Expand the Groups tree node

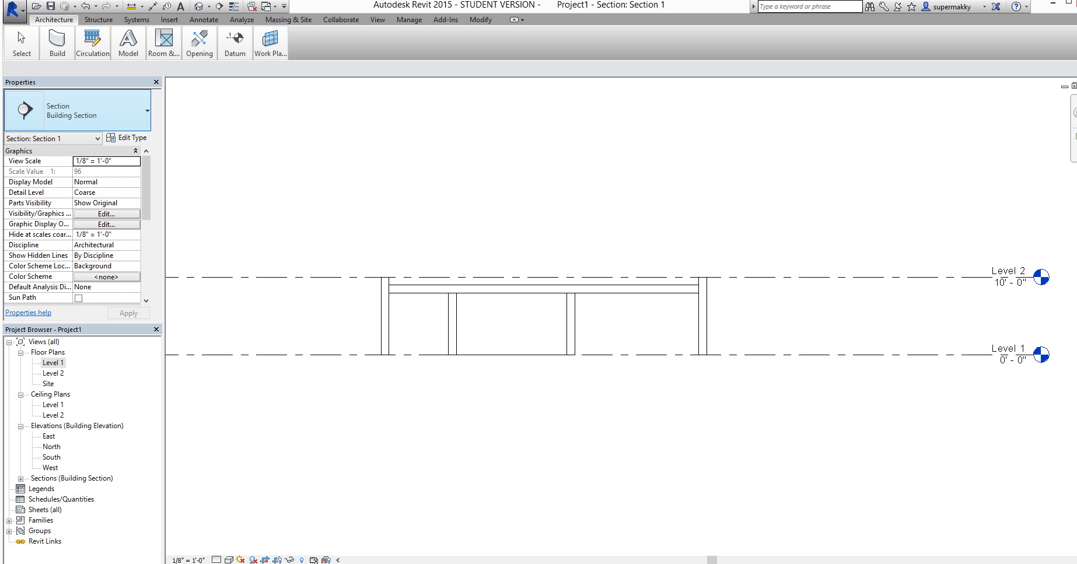(x=9, y=531)
